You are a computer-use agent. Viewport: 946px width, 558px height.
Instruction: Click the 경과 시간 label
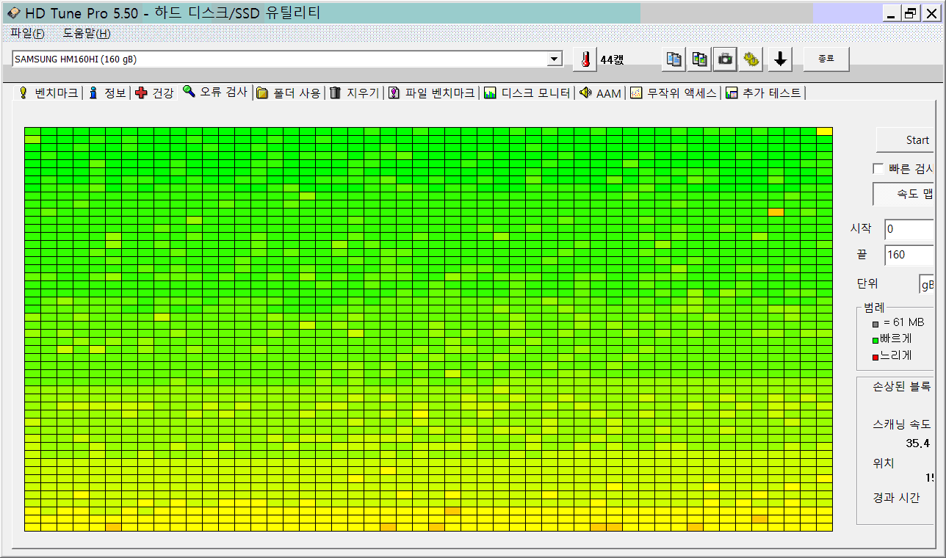895,498
